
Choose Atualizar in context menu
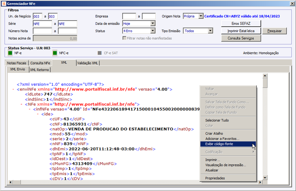[228, 170]
